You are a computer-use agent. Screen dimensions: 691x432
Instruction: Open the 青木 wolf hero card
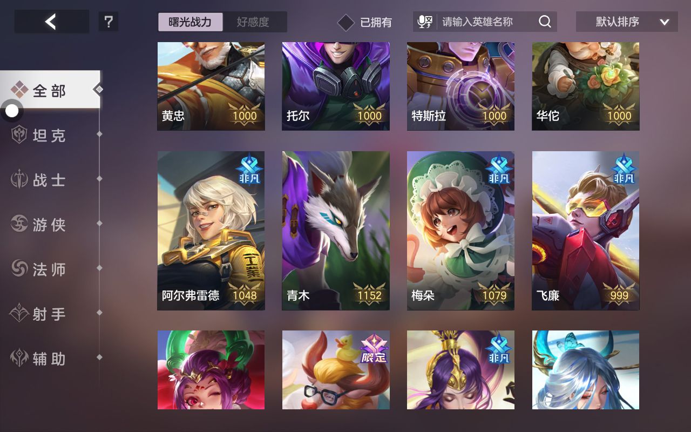coord(336,231)
